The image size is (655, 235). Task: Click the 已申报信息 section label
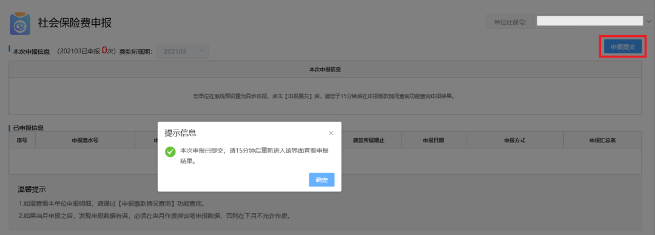tap(29, 128)
